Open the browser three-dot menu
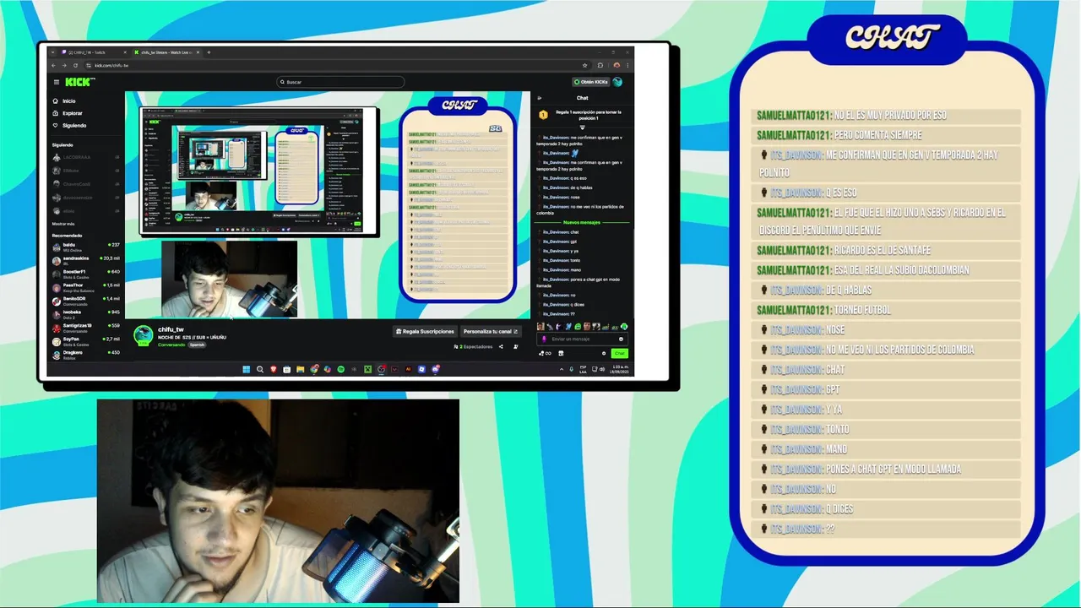Screen dimensions: 1081x608 pyautogui.click(x=628, y=65)
